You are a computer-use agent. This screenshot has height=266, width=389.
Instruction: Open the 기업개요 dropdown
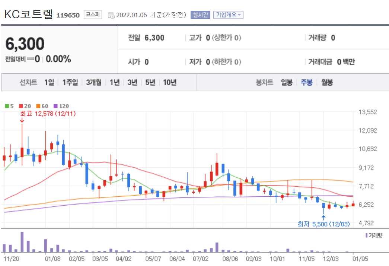pyautogui.click(x=228, y=15)
